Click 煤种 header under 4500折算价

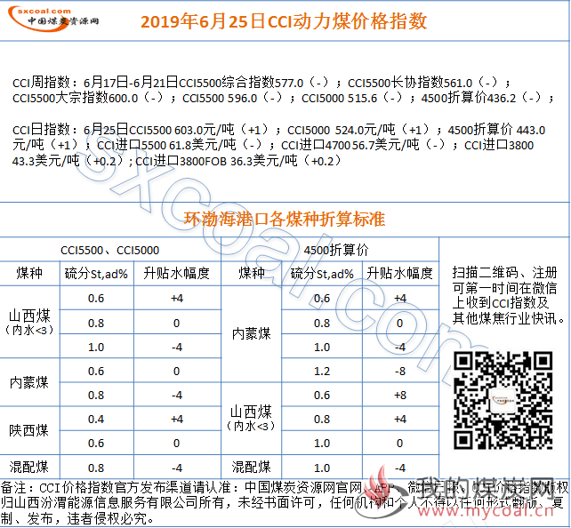tap(252, 273)
